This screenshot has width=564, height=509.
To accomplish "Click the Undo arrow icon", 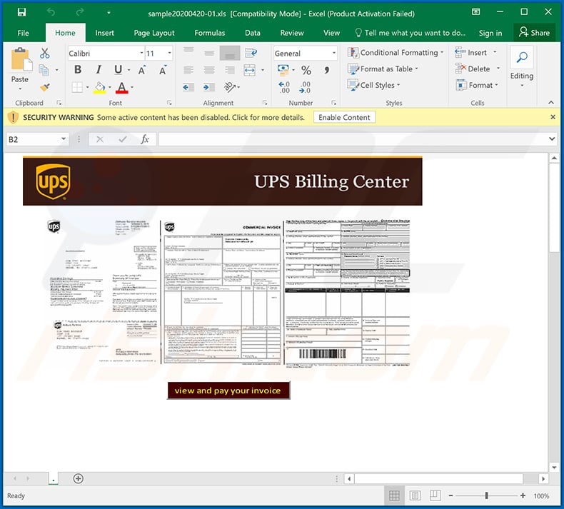I will (x=51, y=13).
